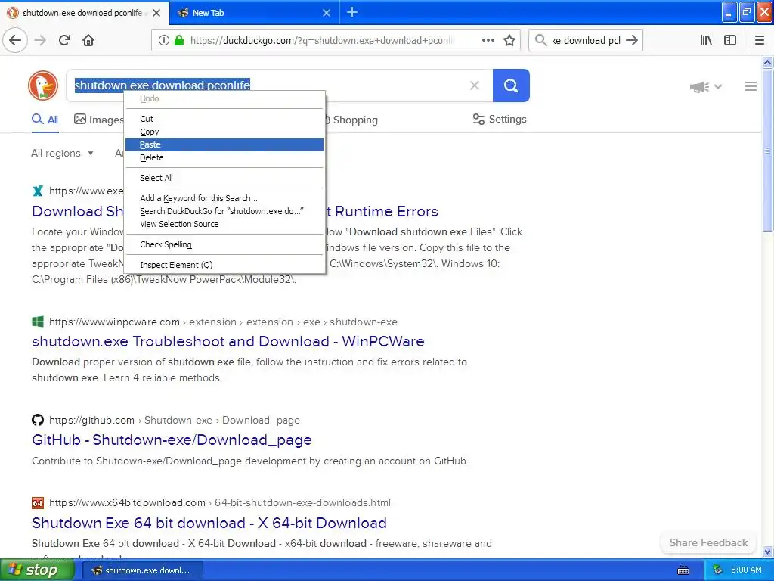Screen dimensions: 774x581
Task: Click the magnifier in the browser search box
Action: tap(540, 40)
